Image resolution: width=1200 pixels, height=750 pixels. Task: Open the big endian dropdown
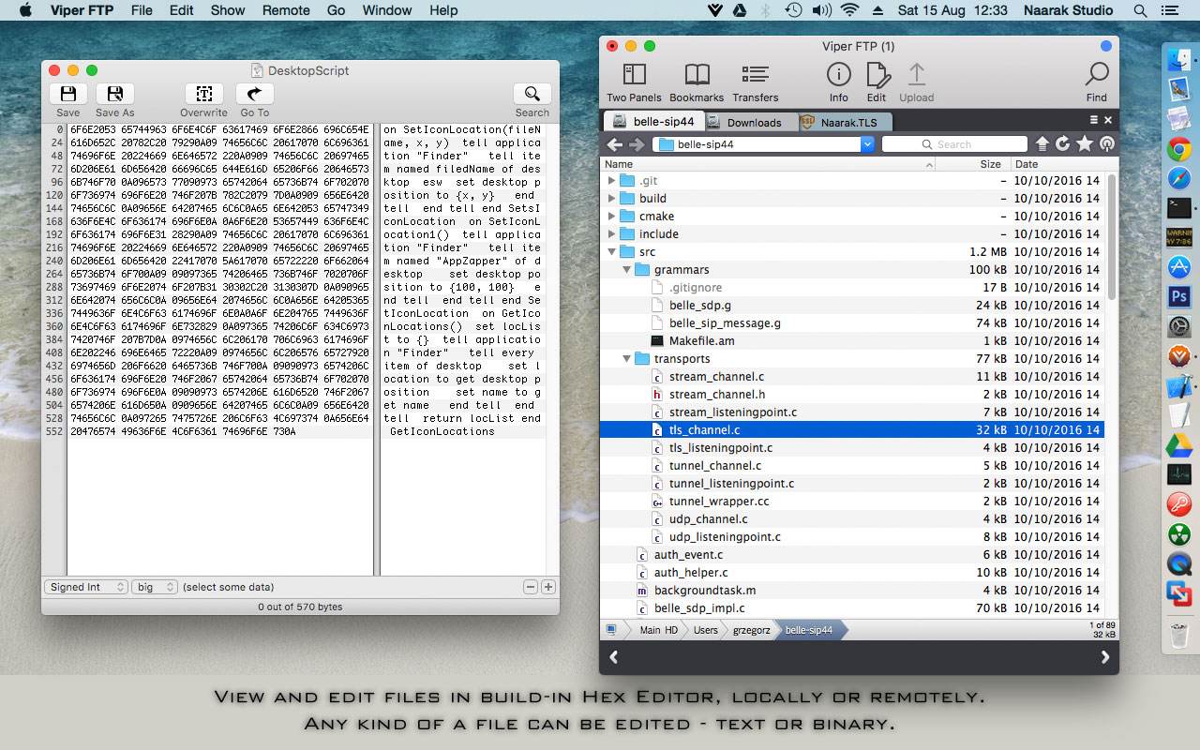click(x=155, y=587)
